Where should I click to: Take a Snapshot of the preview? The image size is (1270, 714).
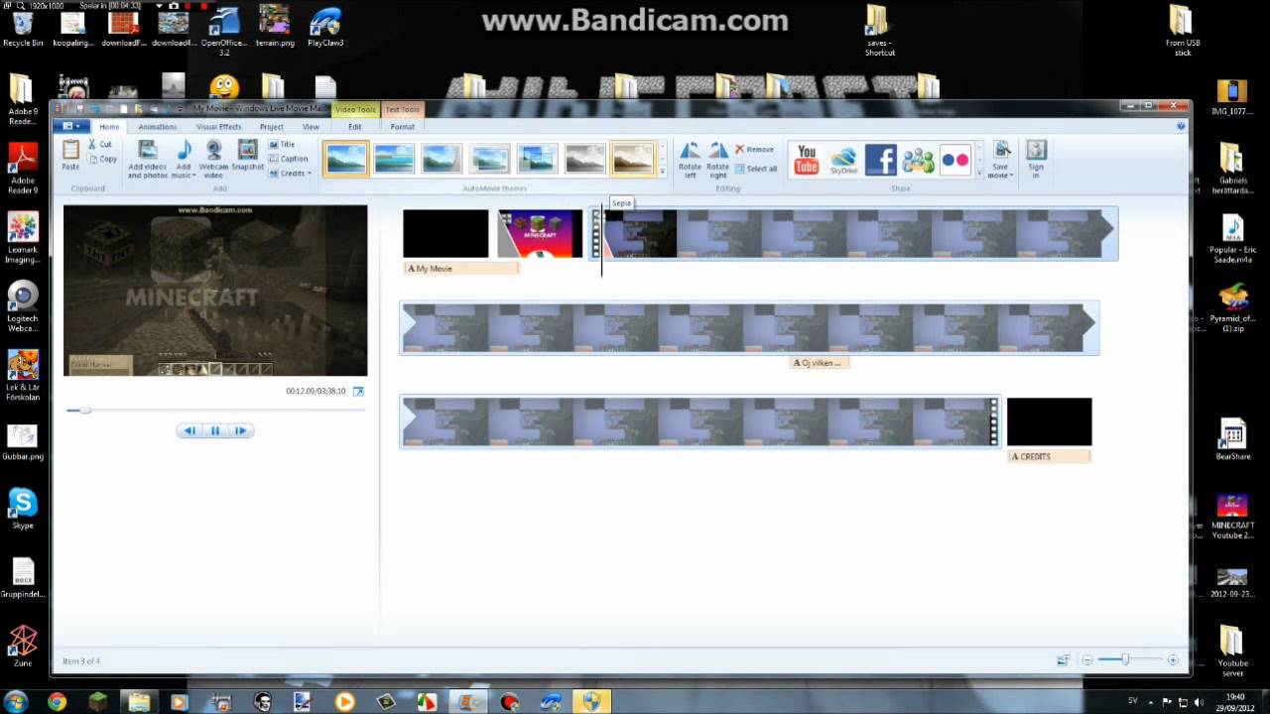coord(248,155)
